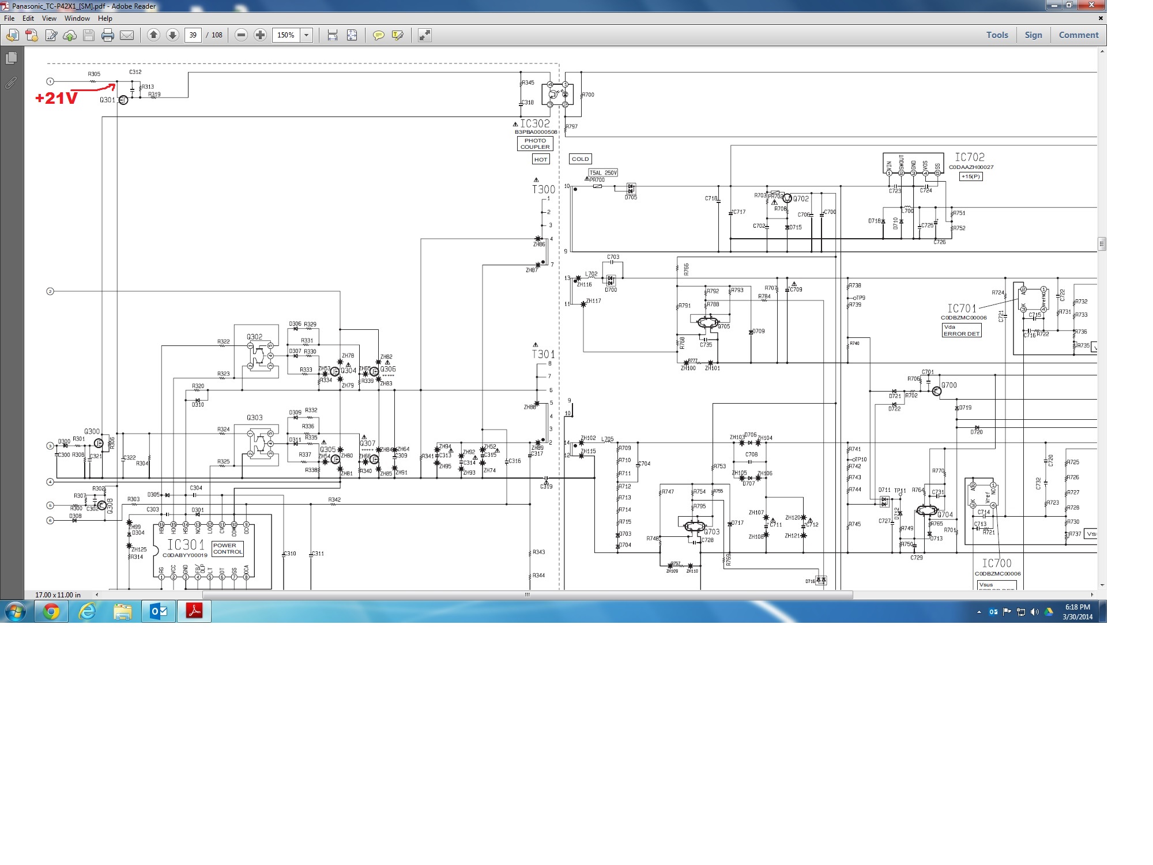Toggle attachments paperclip panel
The image size is (1153, 865).
pos(11,82)
